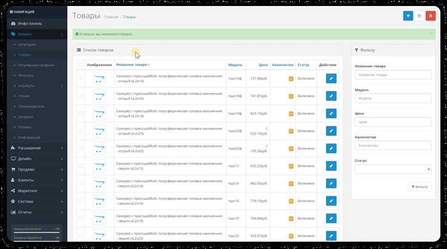Click edit pencil for product model пшс19

(331, 219)
